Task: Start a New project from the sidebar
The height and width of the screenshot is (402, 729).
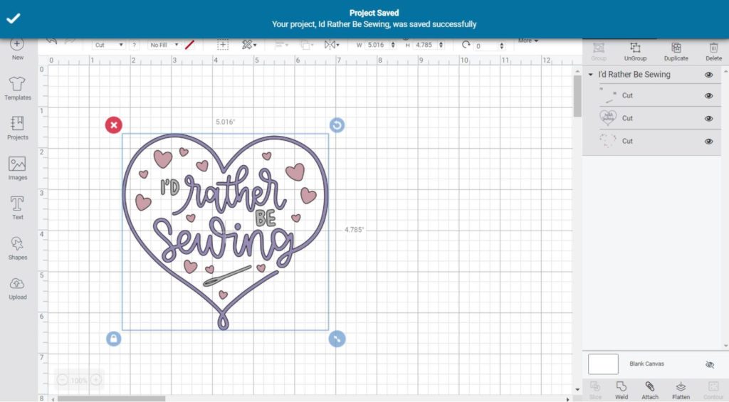Action: 17,49
